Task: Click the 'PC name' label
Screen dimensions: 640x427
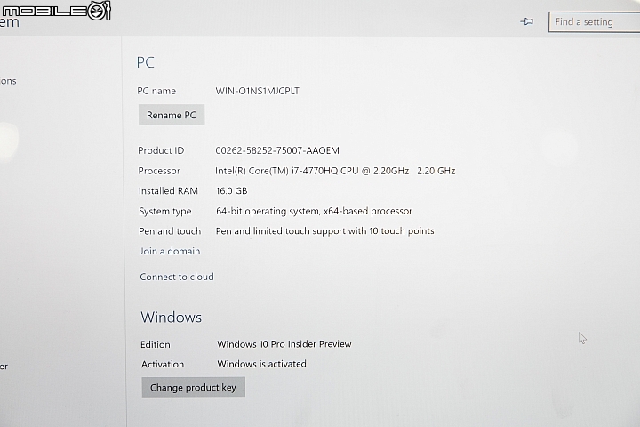Action: click(x=156, y=91)
